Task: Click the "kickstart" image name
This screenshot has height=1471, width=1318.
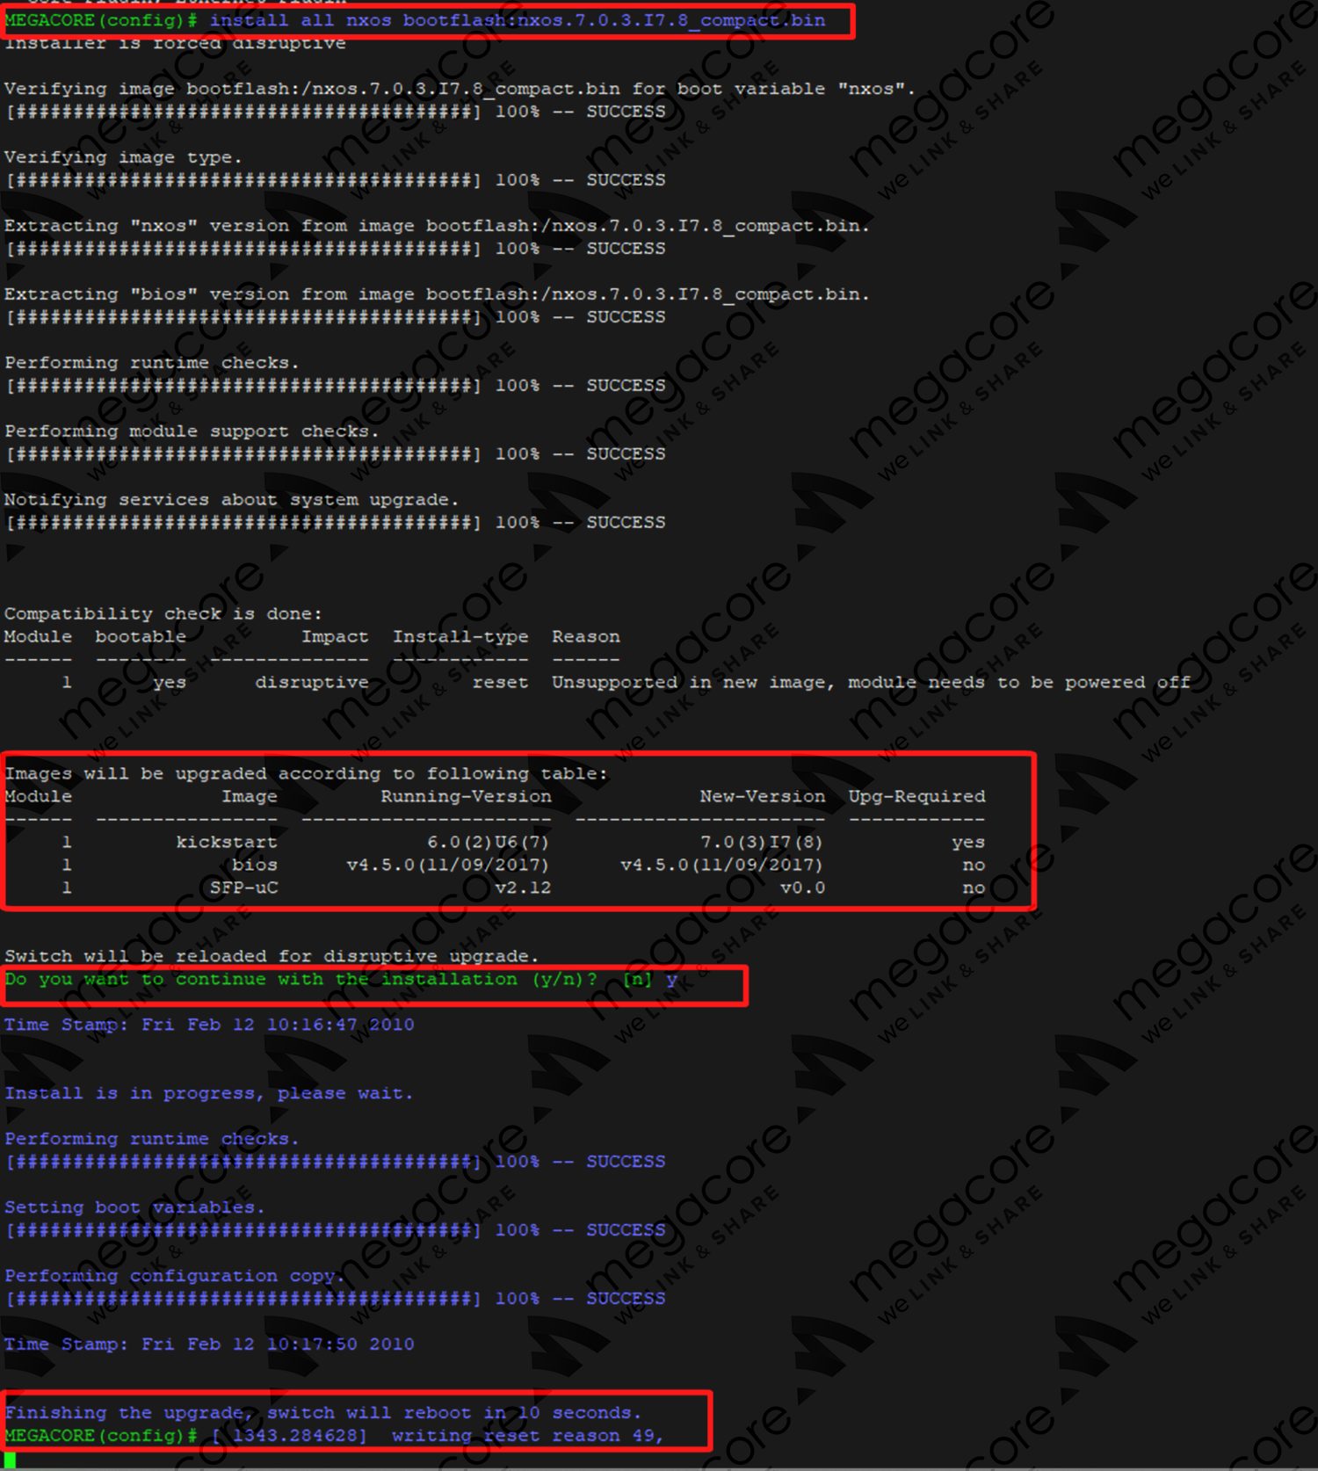Action: tap(227, 843)
